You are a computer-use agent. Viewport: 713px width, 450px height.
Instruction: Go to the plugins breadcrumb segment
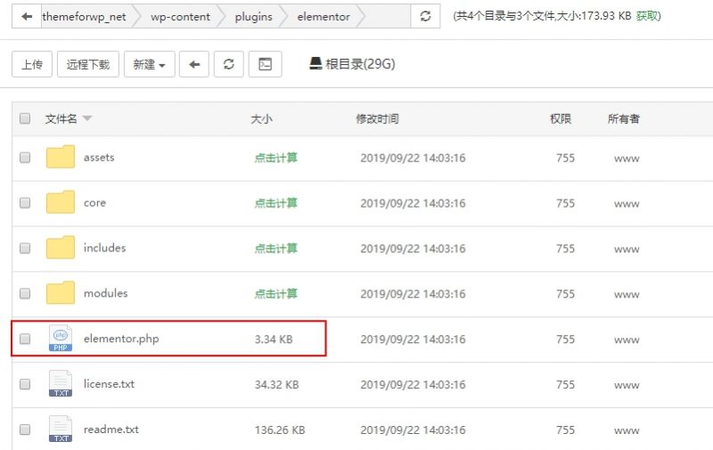(253, 17)
